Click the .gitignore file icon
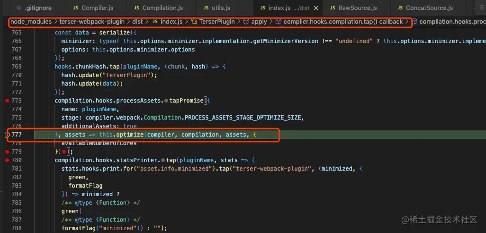 pos(19,8)
